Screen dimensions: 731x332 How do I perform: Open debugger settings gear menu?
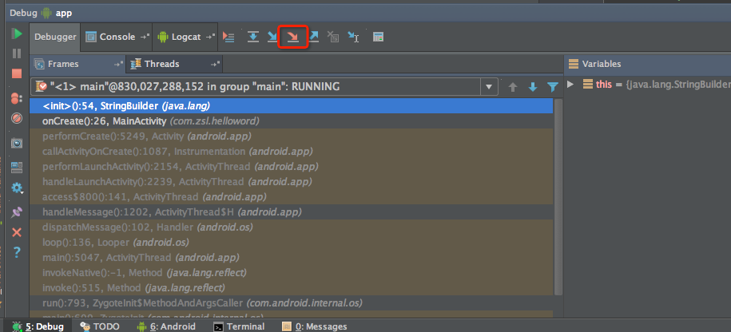pos(17,188)
